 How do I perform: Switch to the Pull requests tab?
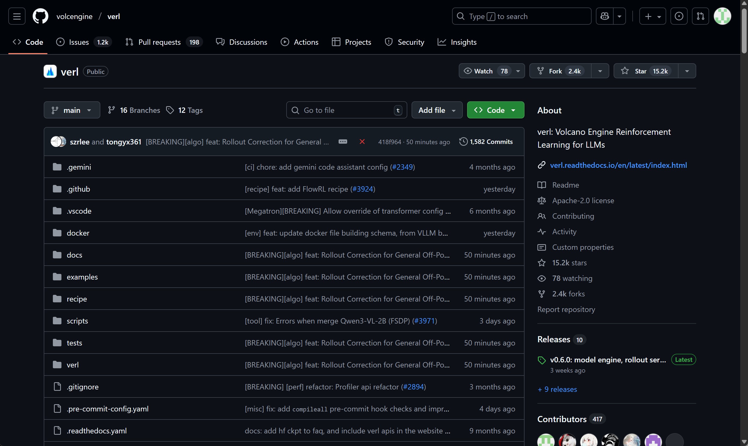(x=159, y=42)
